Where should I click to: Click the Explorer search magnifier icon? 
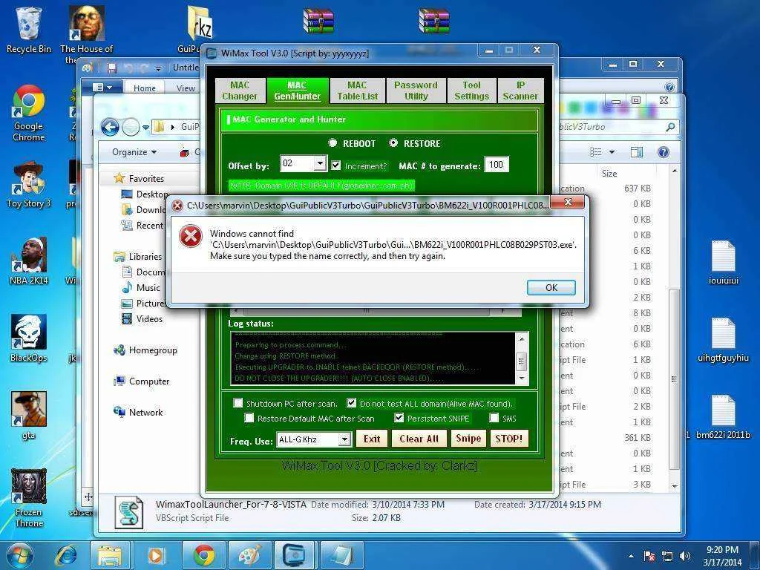pos(670,127)
